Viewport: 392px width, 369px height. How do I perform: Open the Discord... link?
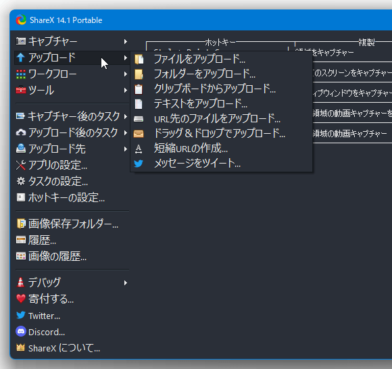click(72, 332)
